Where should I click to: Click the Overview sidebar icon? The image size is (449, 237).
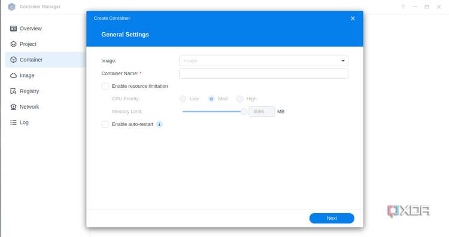pos(13,29)
